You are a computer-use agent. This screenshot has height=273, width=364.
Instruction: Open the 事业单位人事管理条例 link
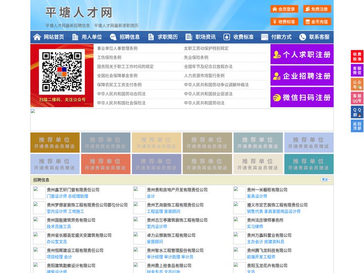(117, 49)
